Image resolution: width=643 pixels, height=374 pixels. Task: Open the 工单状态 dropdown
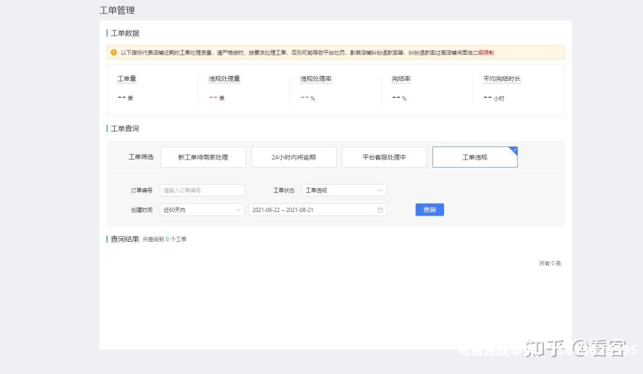click(x=344, y=190)
